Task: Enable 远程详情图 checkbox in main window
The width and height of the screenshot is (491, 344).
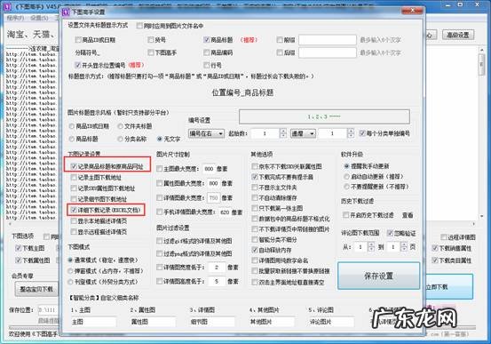Action: coord(443,236)
